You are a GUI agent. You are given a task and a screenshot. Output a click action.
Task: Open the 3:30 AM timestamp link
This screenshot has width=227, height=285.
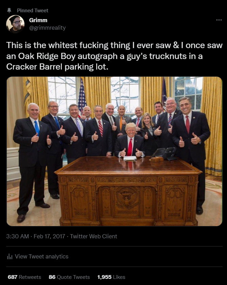coord(18,236)
